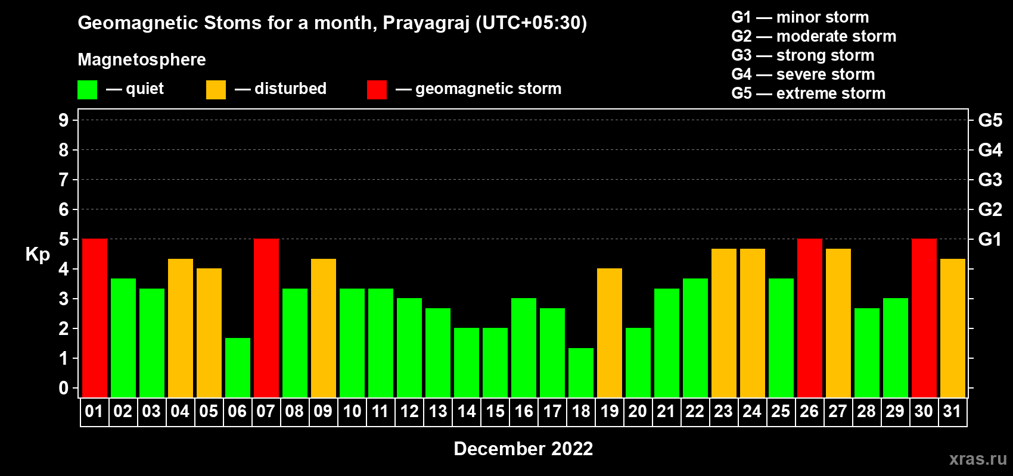
Task: Click the day label 10 on axis
Action: click(x=352, y=411)
